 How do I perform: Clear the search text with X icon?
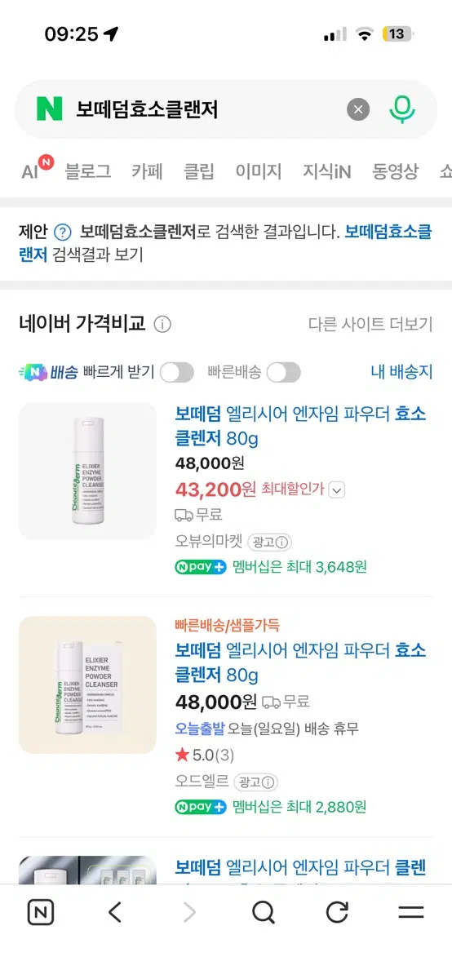coord(358,109)
